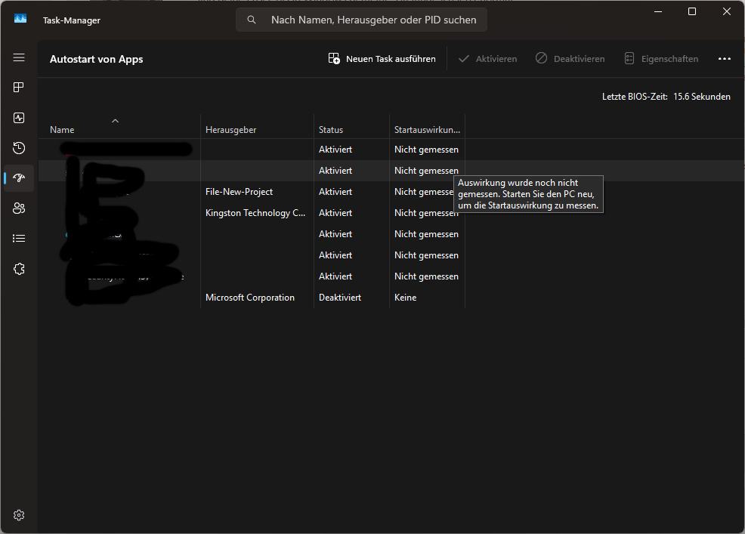The width and height of the screenshot is (745, 534).
Task: Close the Task-Manager window
Action: (x=726, y=11)
